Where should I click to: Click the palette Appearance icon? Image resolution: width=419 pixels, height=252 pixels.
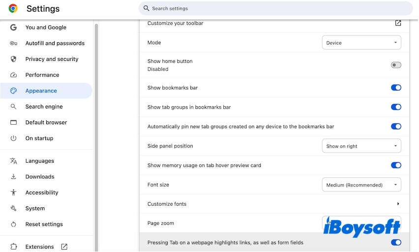[13, 91]
